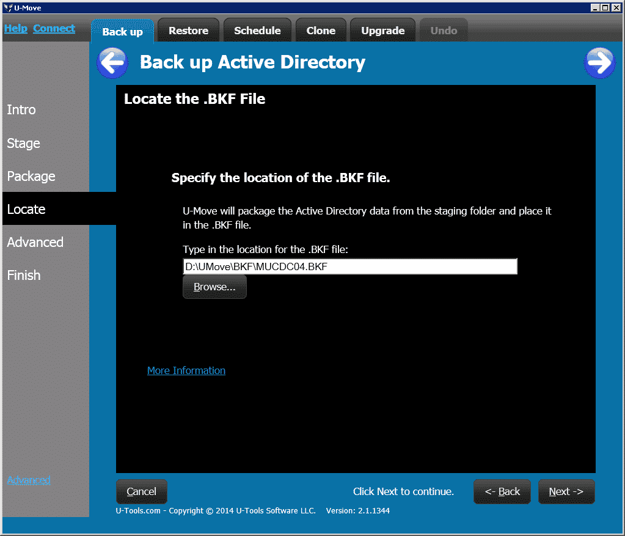Image resolution: width=625 pixels, height=536 pixels.
Task: Click 'Type in the location for the .BKF file:' label
Action: click(266, 249)
